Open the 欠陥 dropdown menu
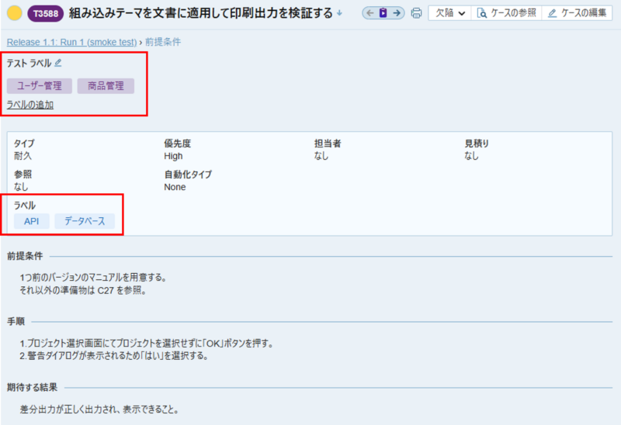Screen dimensions: 621x425 450,13
